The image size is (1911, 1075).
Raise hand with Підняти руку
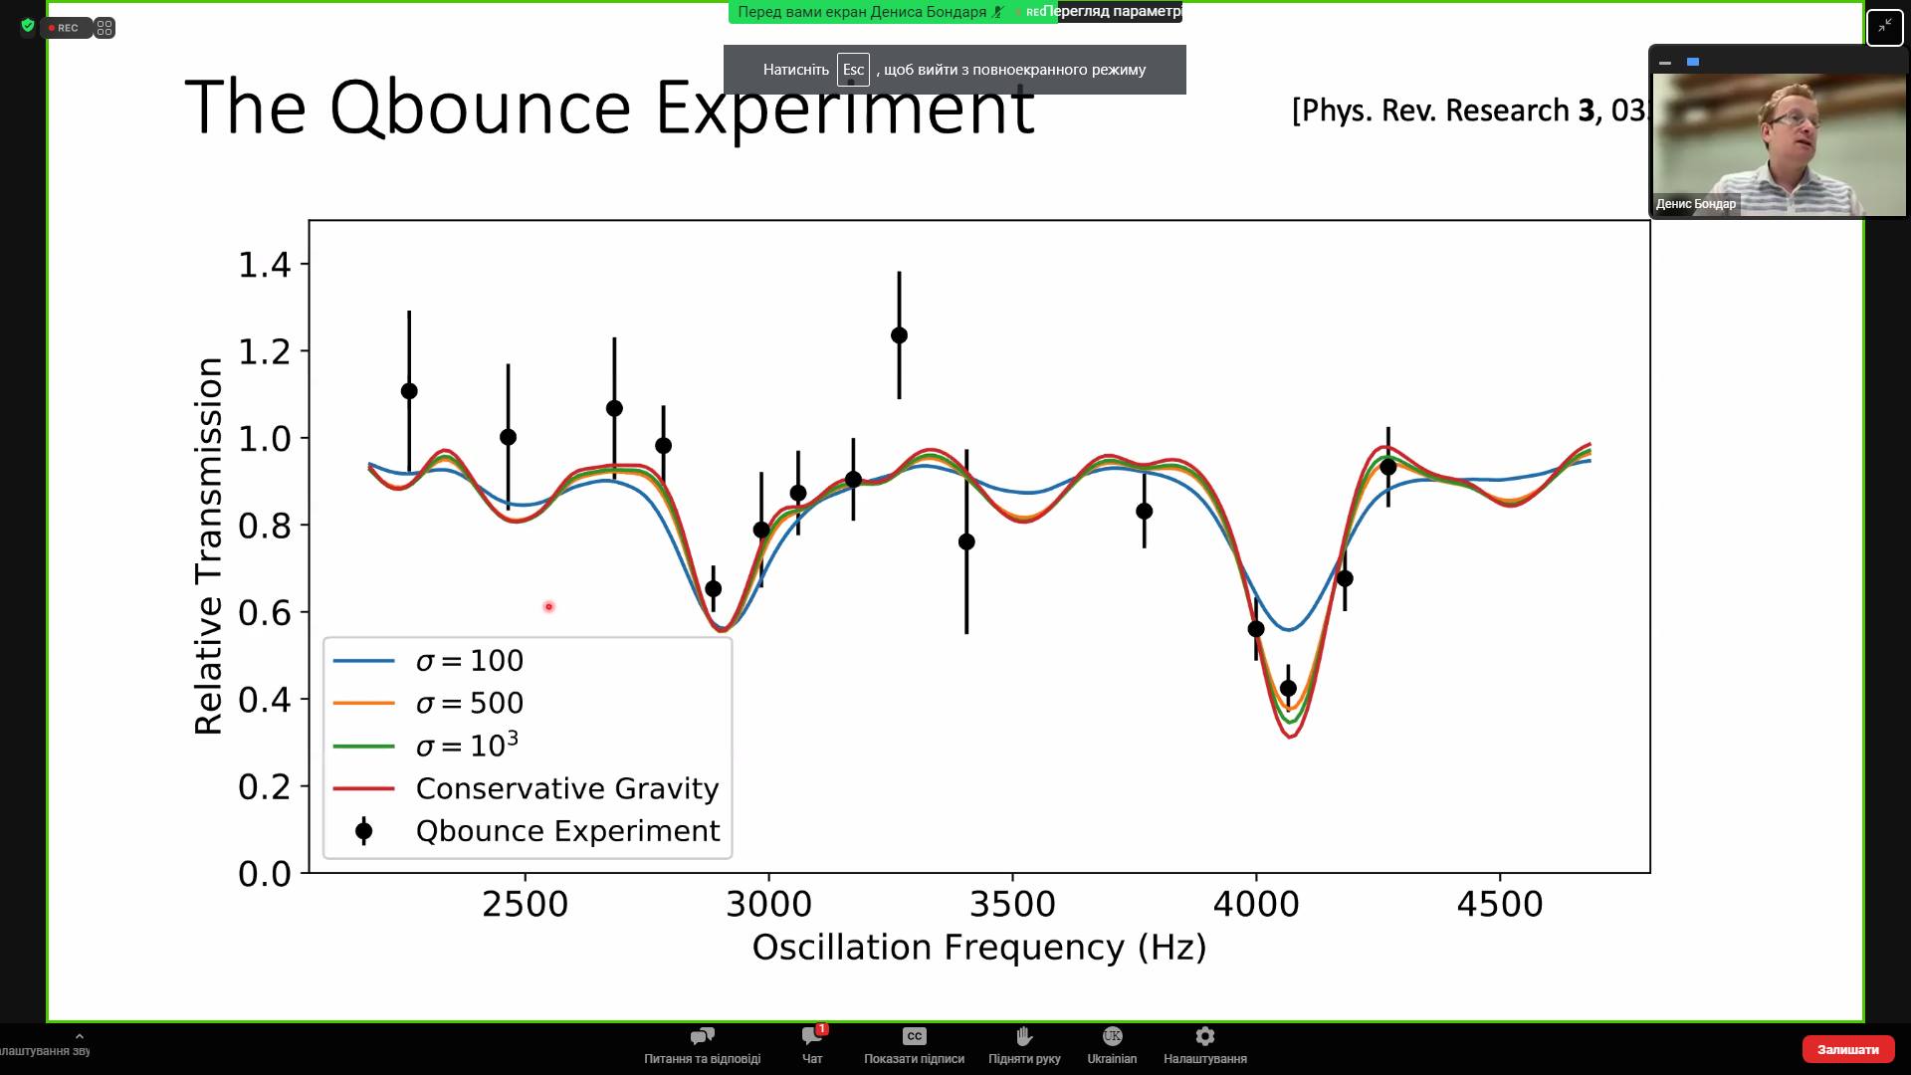coord(1024,1045)
